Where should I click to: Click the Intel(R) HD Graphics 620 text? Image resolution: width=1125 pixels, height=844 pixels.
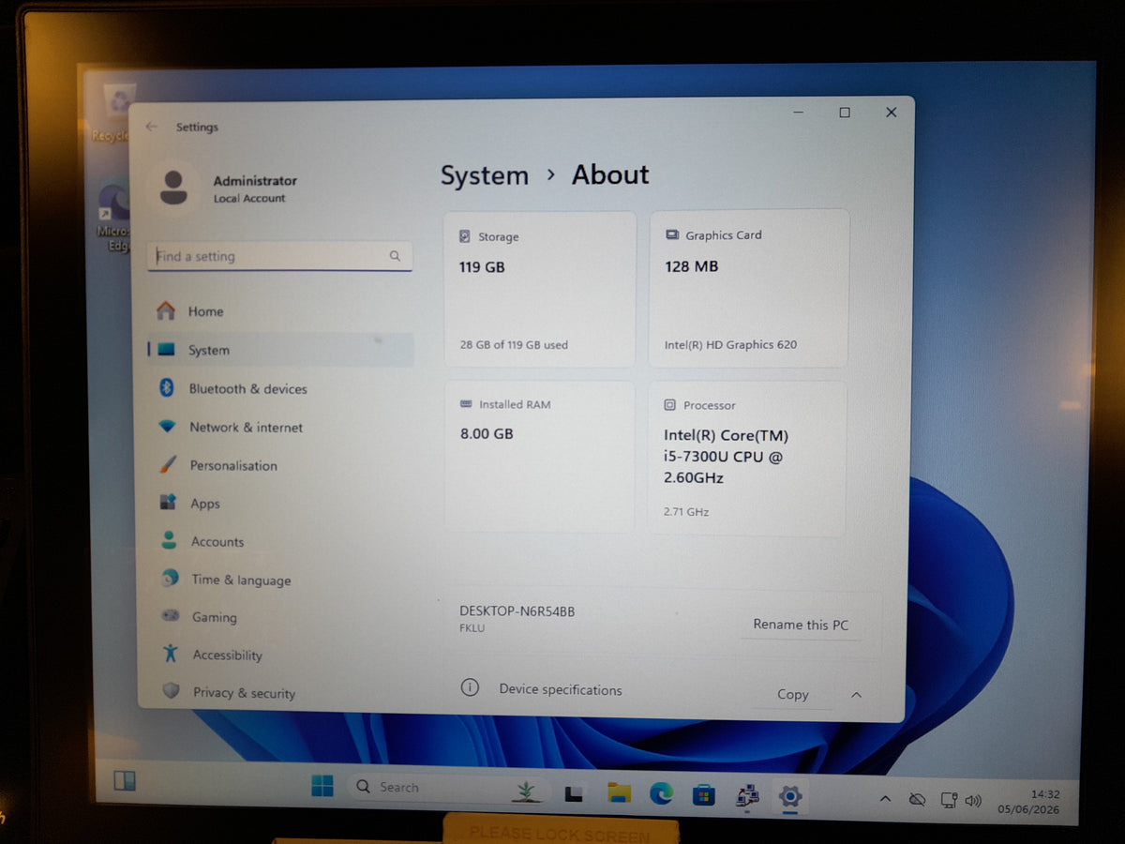[730, 345]
